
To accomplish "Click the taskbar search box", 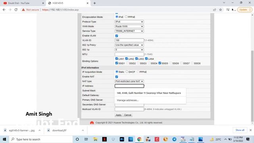I will pyautogui.click(x=40, y=139).
